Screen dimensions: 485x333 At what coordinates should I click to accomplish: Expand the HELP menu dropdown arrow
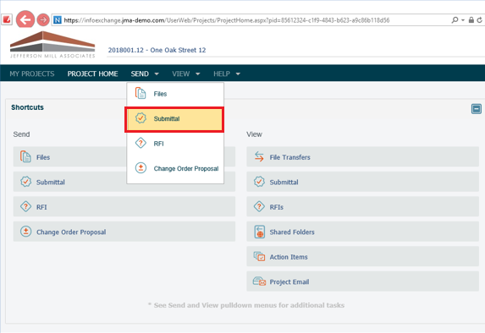238,74
